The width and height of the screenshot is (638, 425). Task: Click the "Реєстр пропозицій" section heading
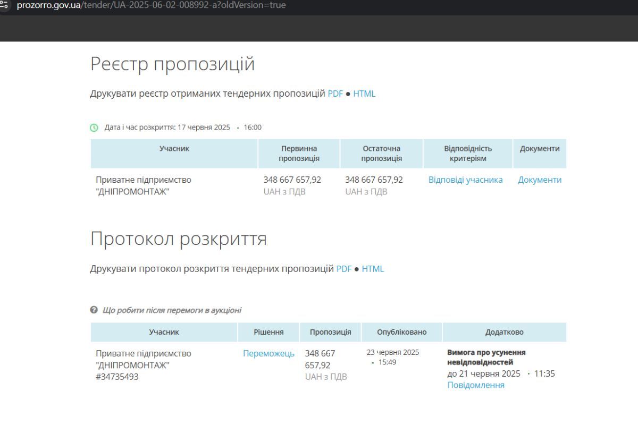point(172,64)
